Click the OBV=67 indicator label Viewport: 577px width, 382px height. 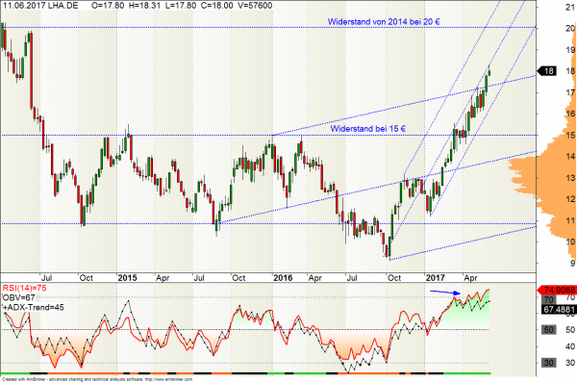point(19,297)
